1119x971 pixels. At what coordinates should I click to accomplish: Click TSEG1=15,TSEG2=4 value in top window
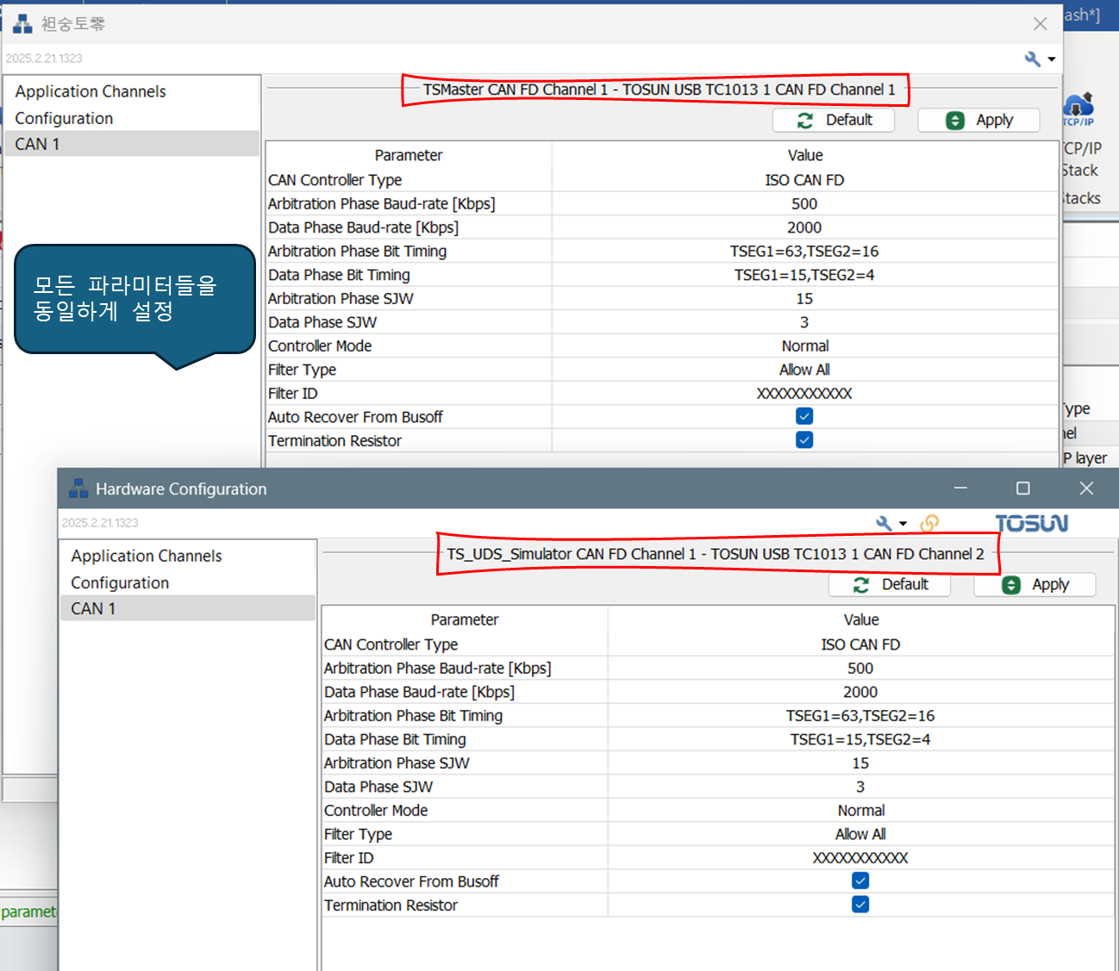point(804,275)
